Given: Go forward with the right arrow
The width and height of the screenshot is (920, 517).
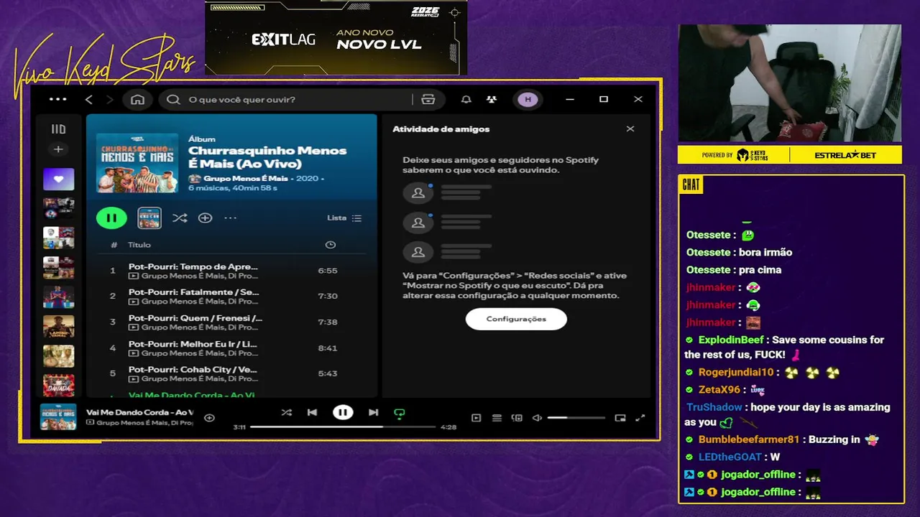Looking at the screenshot, I should 109,99.
